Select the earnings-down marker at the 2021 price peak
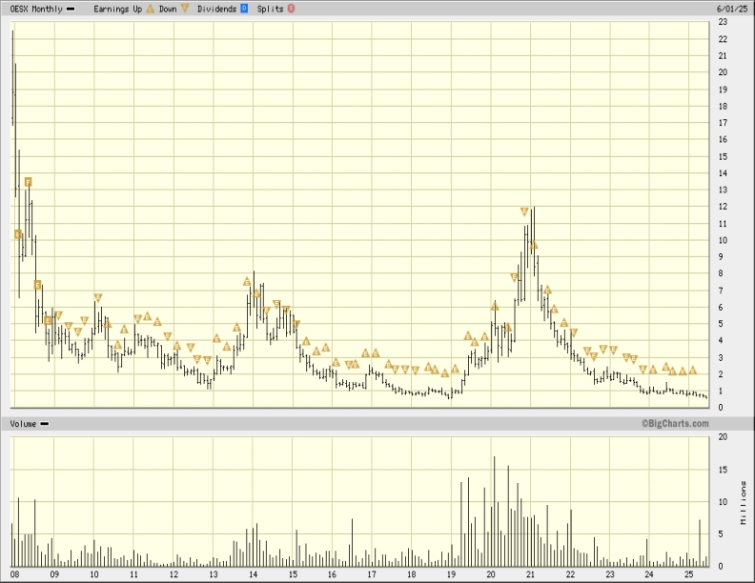 [x=524, y=211]
